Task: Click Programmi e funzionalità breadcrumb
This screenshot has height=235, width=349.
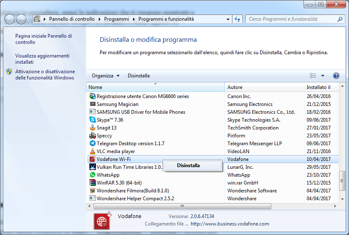Action: pos(166,19)
